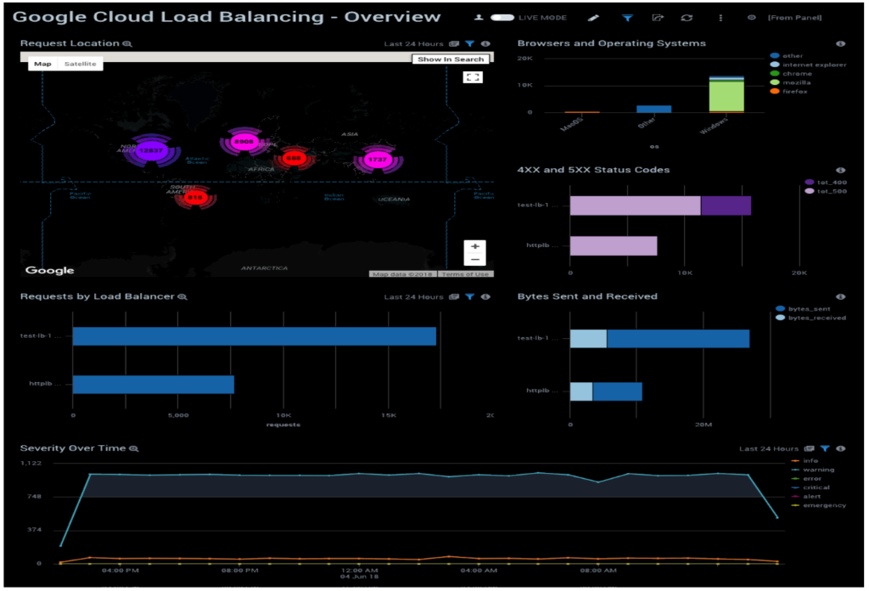This screenshot has width=869, height=591.
Task: Click the 12837 cluster marker on North America
Action: [x=151, y=150]
